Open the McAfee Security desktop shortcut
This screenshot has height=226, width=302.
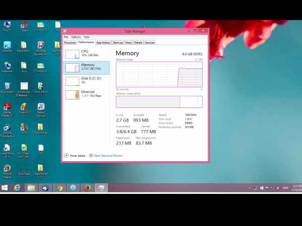click(x=41, y=48)
